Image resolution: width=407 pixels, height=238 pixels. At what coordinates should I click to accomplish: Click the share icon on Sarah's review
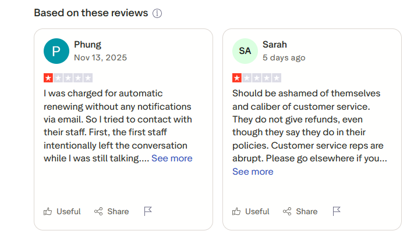point(288,211)
